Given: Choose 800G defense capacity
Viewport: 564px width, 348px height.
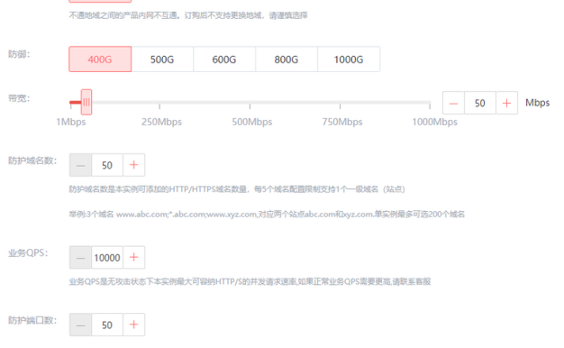Looking at the screenshot, I should (x=287, y=59).
